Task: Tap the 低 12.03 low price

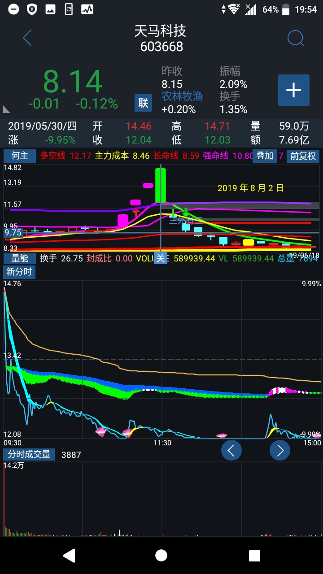Action: click(x=201, y=140)
